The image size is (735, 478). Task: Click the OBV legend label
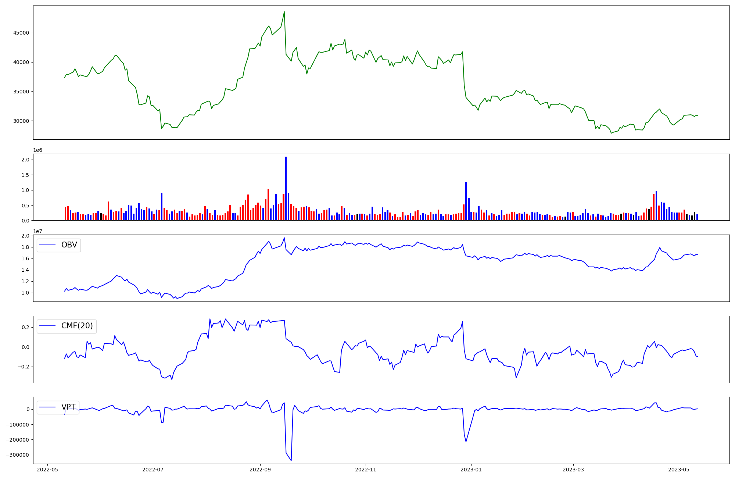[x=69, y=245]
